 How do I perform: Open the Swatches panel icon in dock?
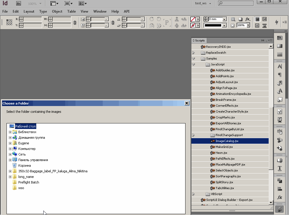(280, 38)
